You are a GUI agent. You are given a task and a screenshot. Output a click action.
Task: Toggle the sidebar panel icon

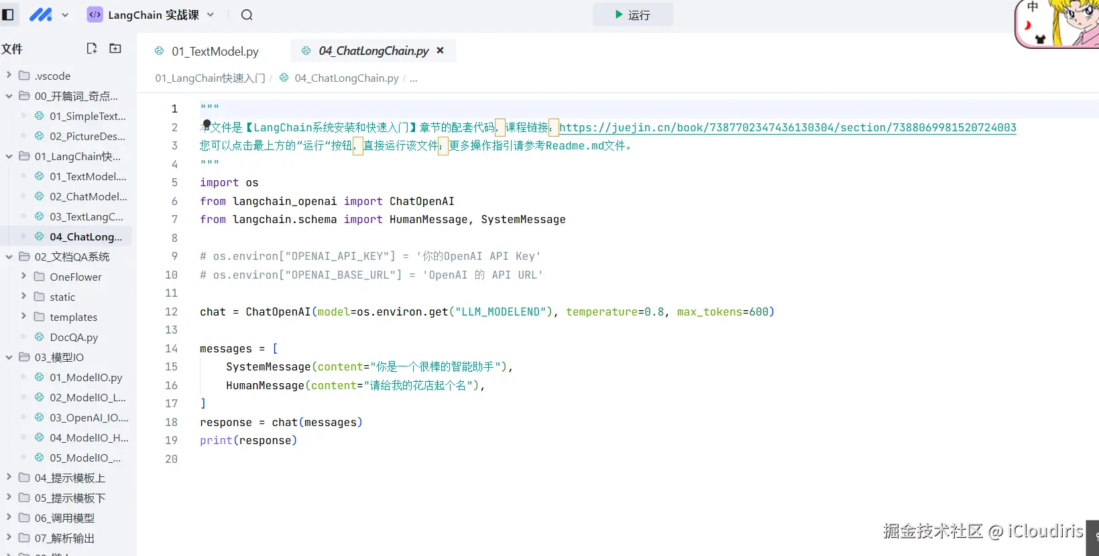coord(8,15)
